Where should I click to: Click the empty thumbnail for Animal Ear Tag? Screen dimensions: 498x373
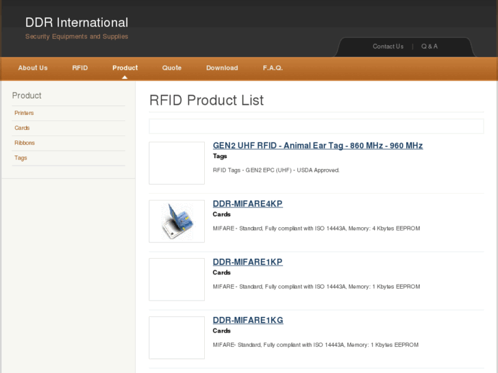click(177, 163)
